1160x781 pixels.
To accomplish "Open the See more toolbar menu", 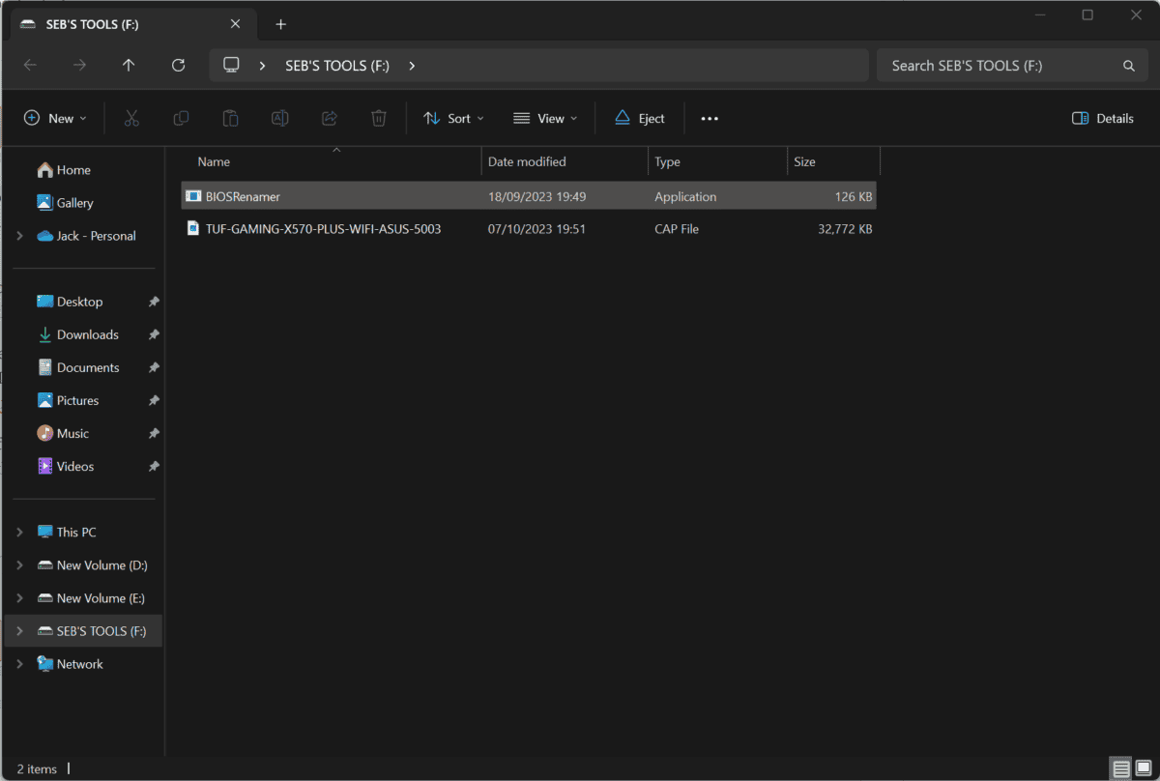I will 709,118.
